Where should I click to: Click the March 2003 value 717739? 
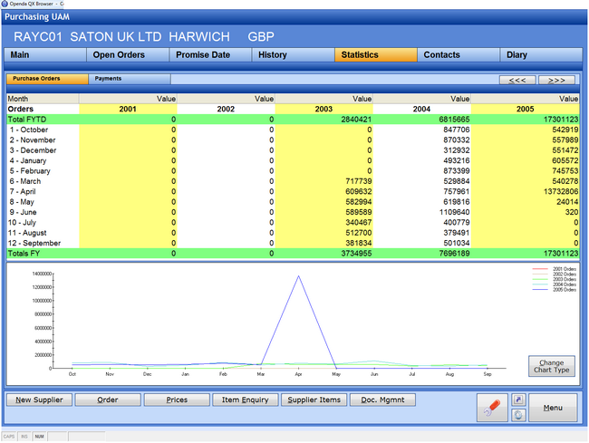pyautogui.click(x=358, y=181)
